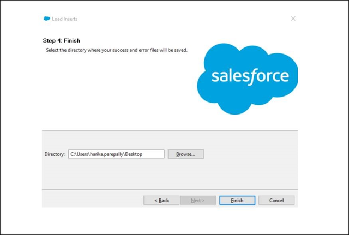Click the Directory label
This screenshot has width=349, height=235.
55,154
